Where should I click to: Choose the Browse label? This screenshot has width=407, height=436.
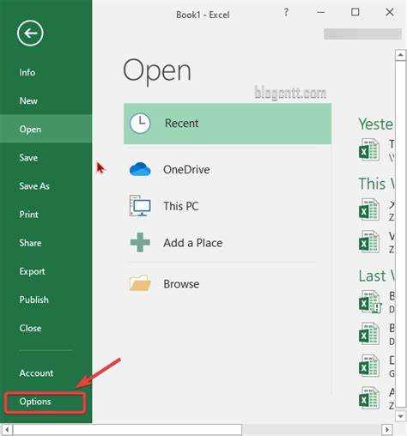point(181,284)
